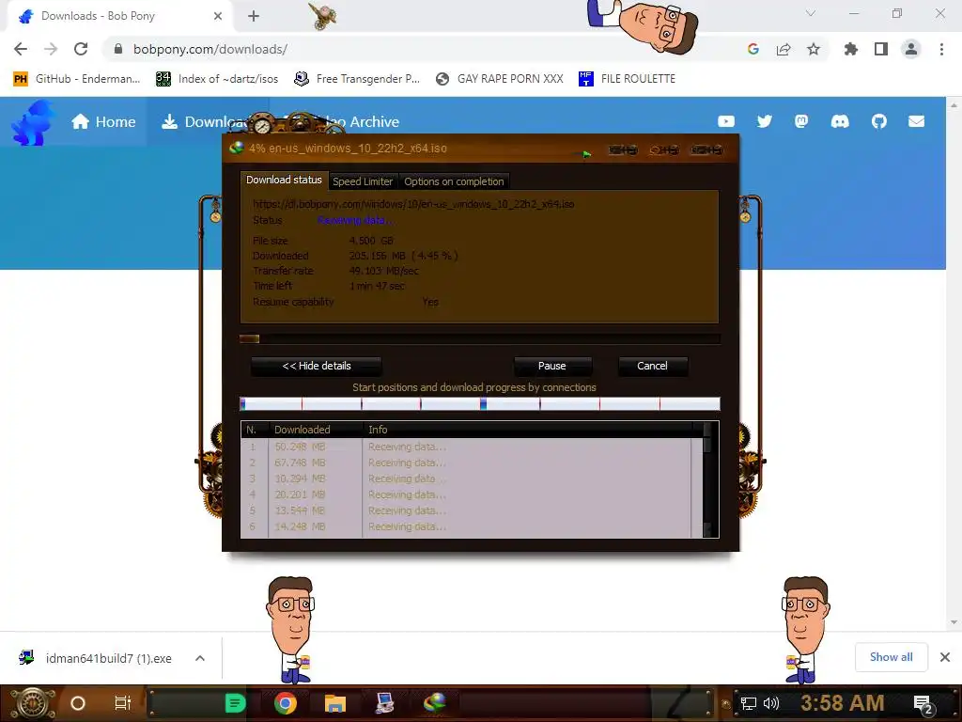Image resolution: width=962 pixels, height=722 pixels.
Task: Switch to the Speed Limiter tab
Action: (363, 181)
